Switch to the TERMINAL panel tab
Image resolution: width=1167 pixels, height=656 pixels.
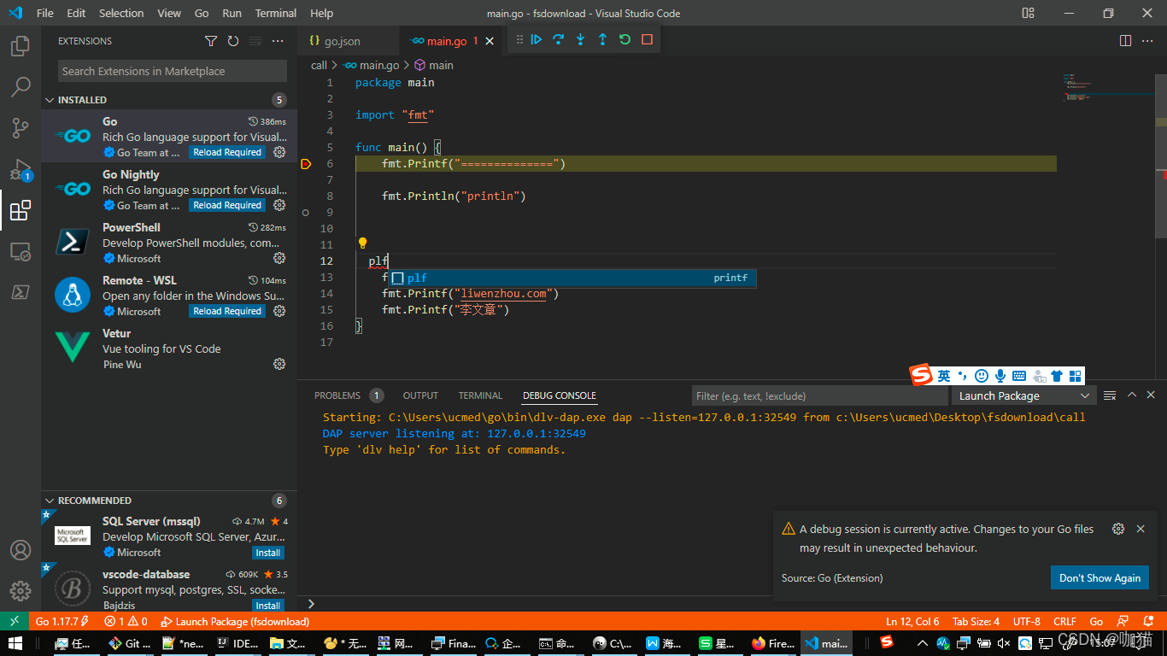[480, 395]
